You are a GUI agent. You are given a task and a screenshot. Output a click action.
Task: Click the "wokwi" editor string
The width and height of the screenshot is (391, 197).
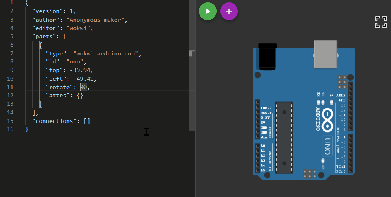click(x=78, y=28)
